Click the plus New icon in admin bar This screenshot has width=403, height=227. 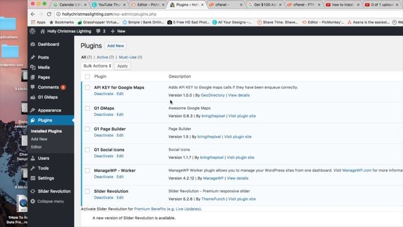[113, 31]
